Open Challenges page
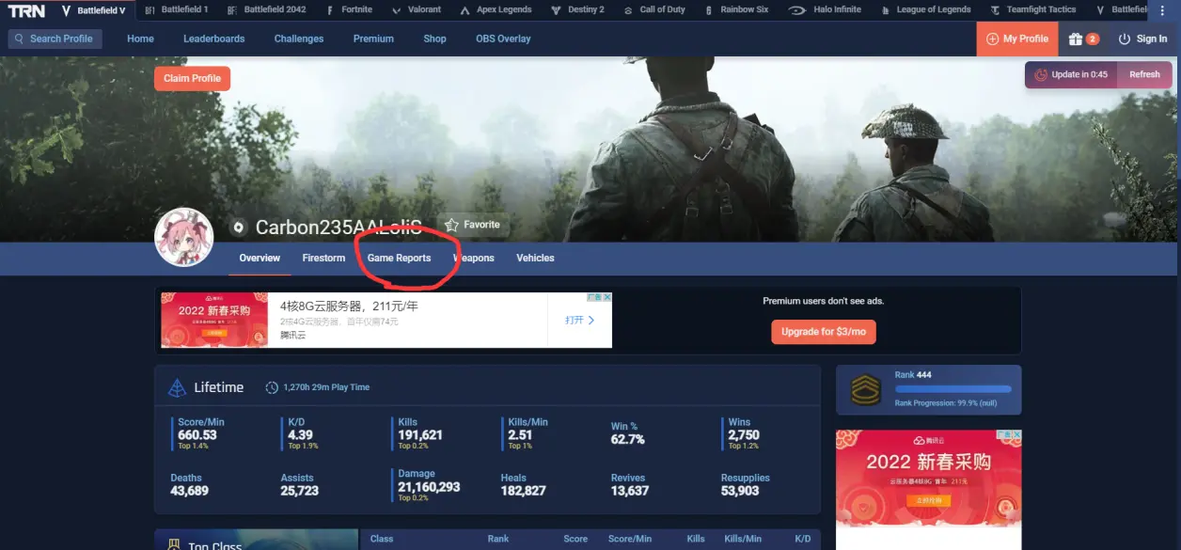This screenshot has width=1181, height=550. coord(299,39)
